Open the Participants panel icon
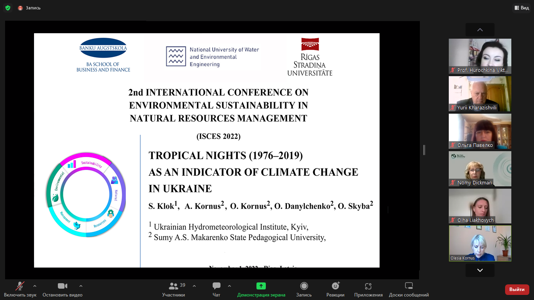The height and width of the screenshot is (300, 534). (x=174, y=286)
